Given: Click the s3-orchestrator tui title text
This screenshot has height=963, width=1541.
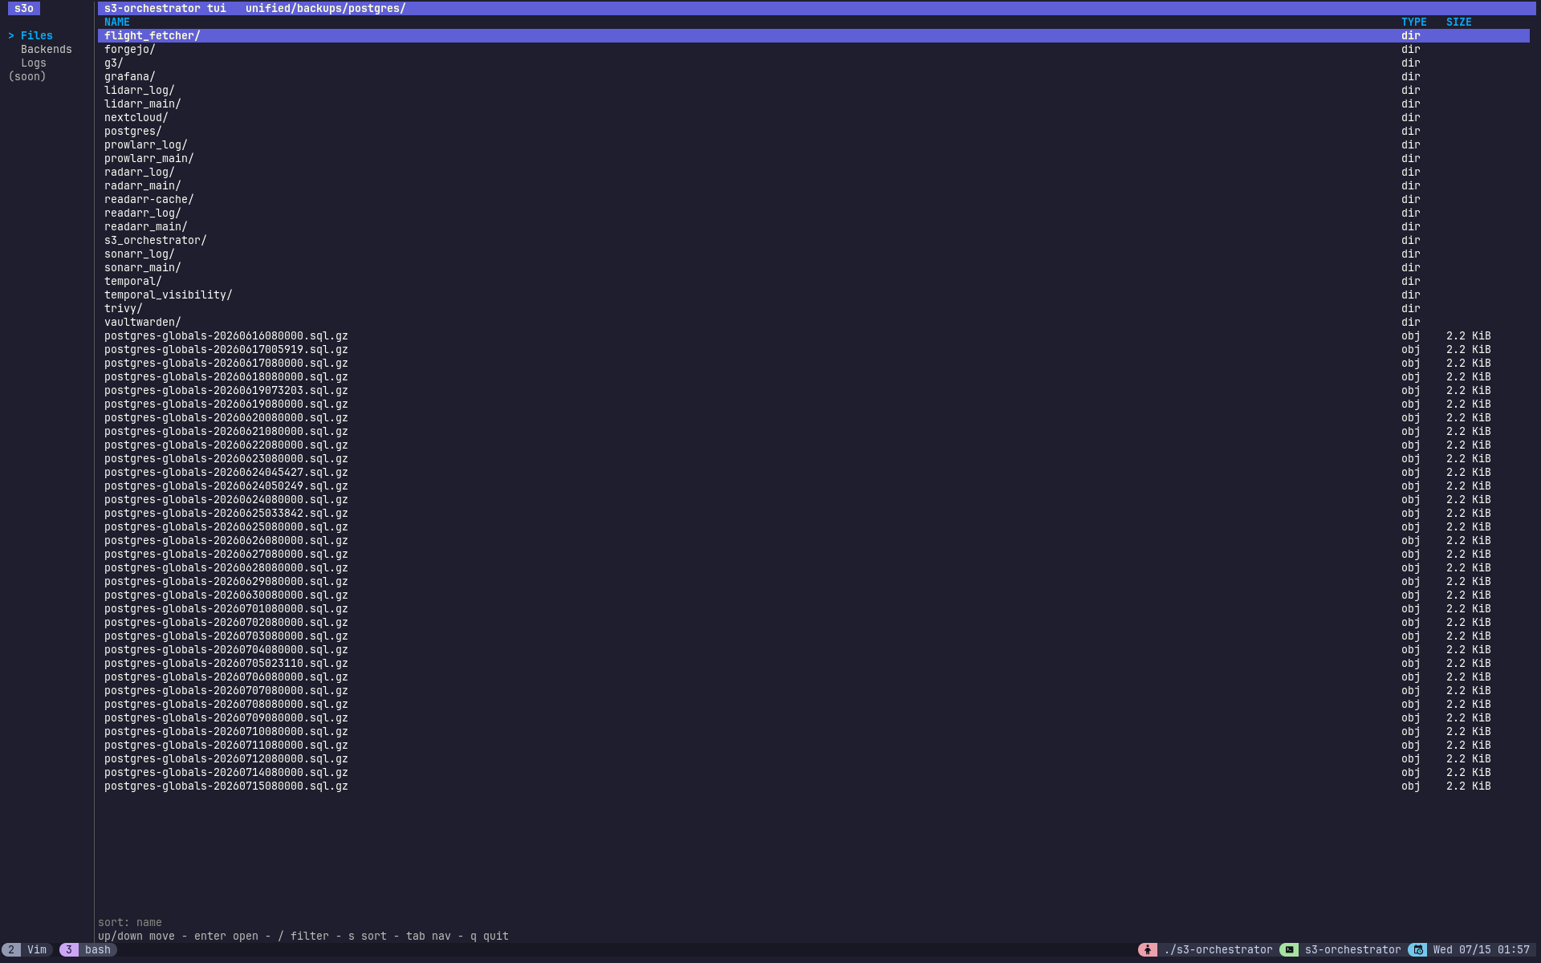Looking at the screenshot, I should 165,8.
